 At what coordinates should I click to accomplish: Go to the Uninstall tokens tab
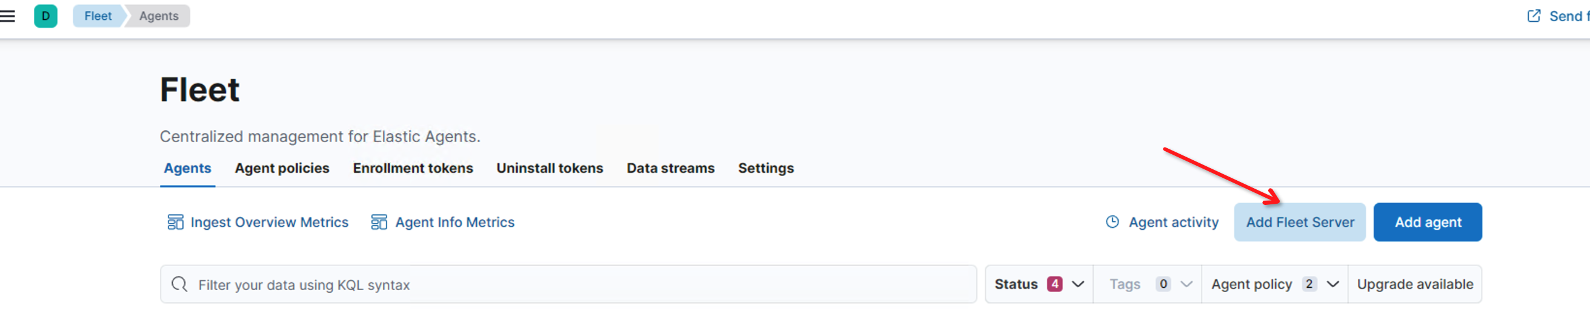click(550, 168)
